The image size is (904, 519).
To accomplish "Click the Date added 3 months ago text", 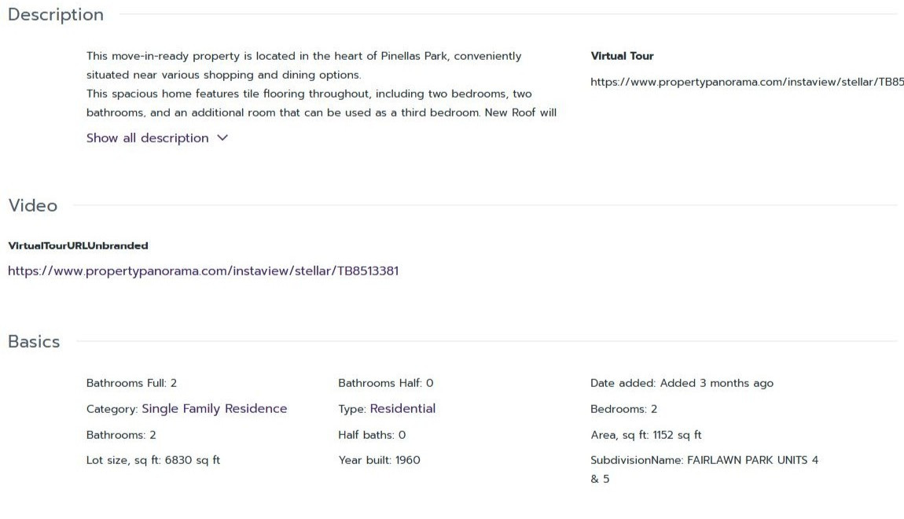I will click(682, 383).
